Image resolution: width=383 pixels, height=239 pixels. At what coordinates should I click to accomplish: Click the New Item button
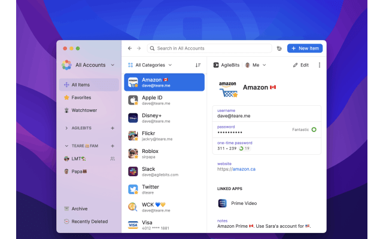pos(305,48)
